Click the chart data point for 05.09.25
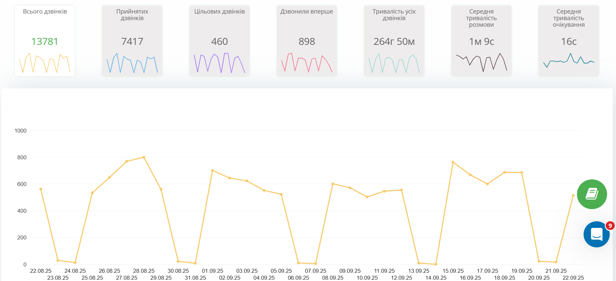Image resolution: width=616 pixels, height=281 pixels. click(281, 195)
